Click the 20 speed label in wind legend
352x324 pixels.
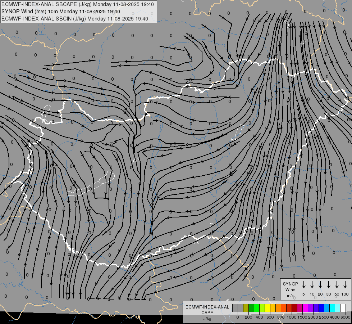(x=320, y=294)
